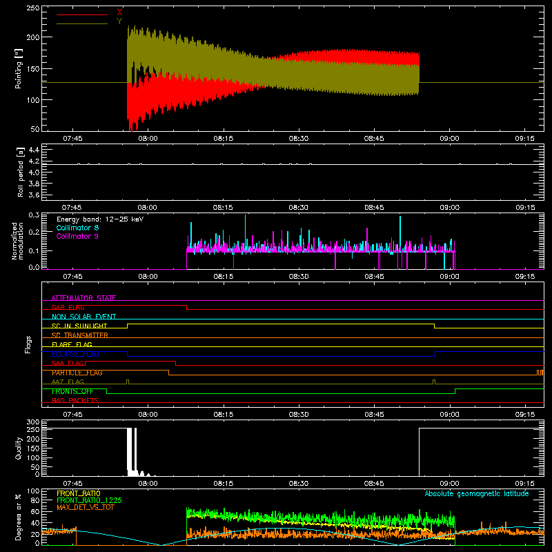Click the SC_TRANSMITTER flag label

pyautogui.click(x=80, y=335)
